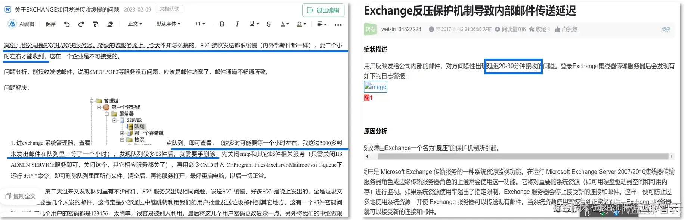
Task: Select the SERVER tree label
Action: [134, 120]
